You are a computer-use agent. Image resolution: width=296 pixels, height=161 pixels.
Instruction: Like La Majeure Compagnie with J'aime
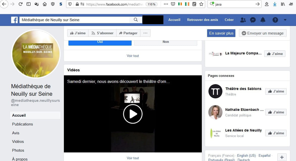[x=275, y=54]
